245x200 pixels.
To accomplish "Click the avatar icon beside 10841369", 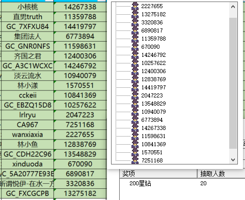I will [x=135, y=144].
